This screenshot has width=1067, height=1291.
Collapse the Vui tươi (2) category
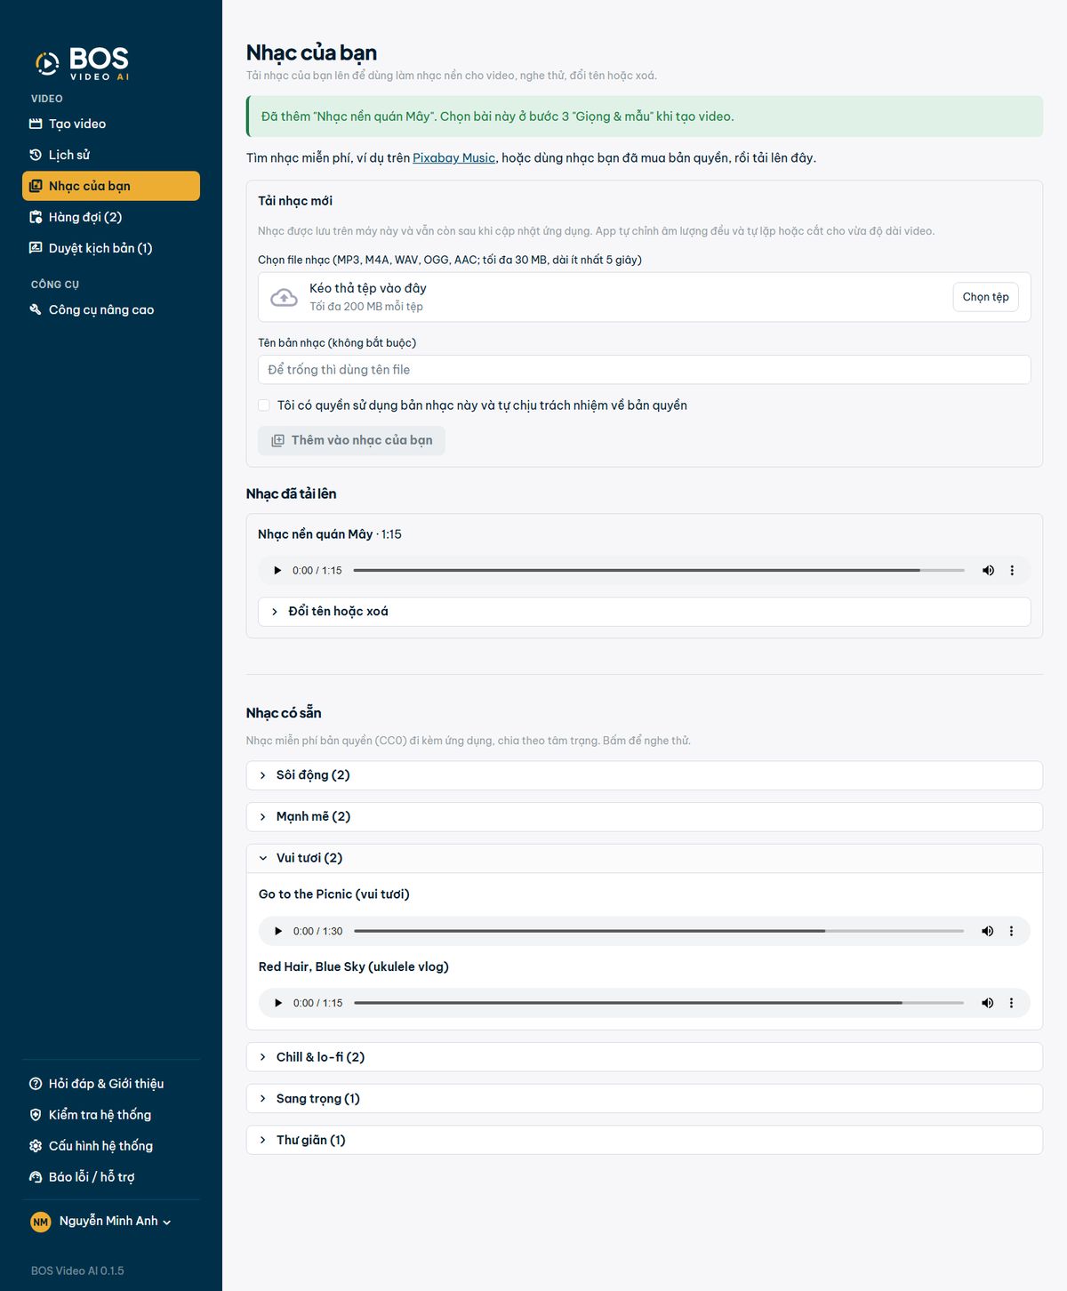tap(645, 858)
